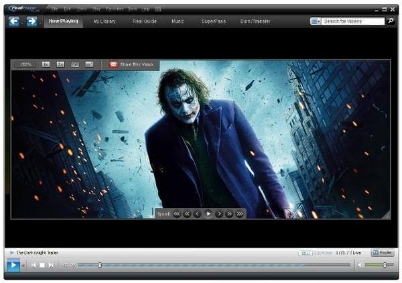The width and height of the screenshot is (402, 283).
Task: Click normal speed play in speed bar
Action: click(x=208, y=213)
